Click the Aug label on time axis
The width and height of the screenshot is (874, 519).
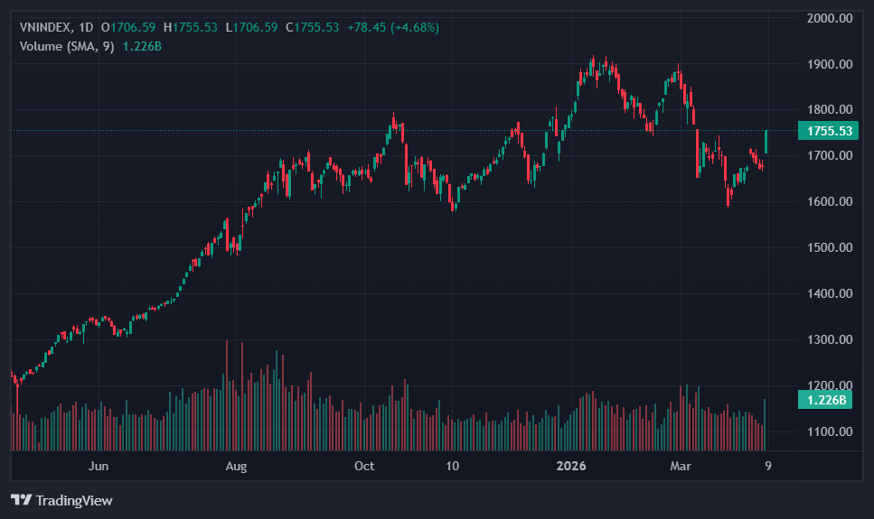tap(236, 467)
